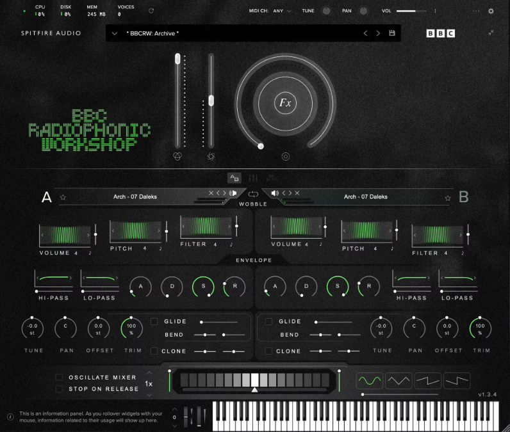Switch to the A/B sounds tab
This screenshot has width=510, height=432.
(x=234, y=178)
